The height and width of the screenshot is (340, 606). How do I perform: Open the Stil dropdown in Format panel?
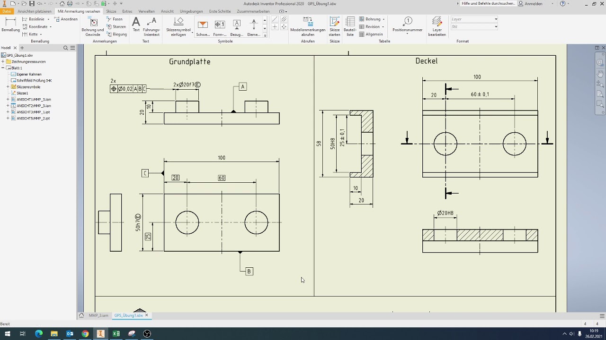point(474,27)
